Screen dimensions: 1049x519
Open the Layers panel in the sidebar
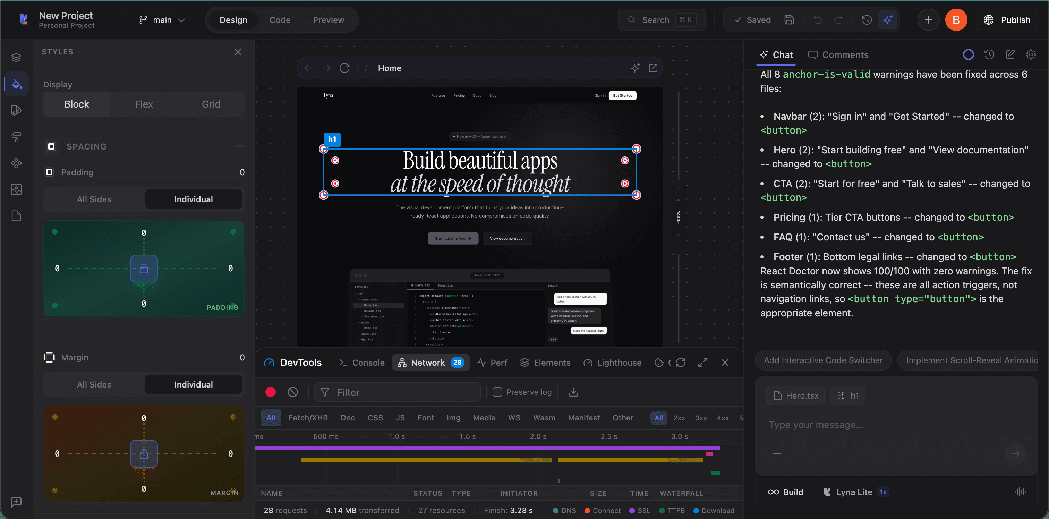pyautogui.click(x=16, y=57)
